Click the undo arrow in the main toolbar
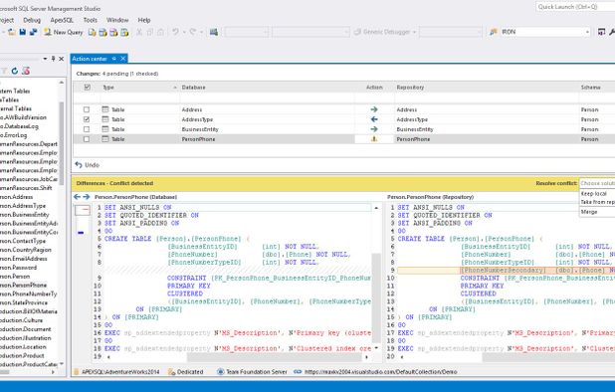 [175, 32]
